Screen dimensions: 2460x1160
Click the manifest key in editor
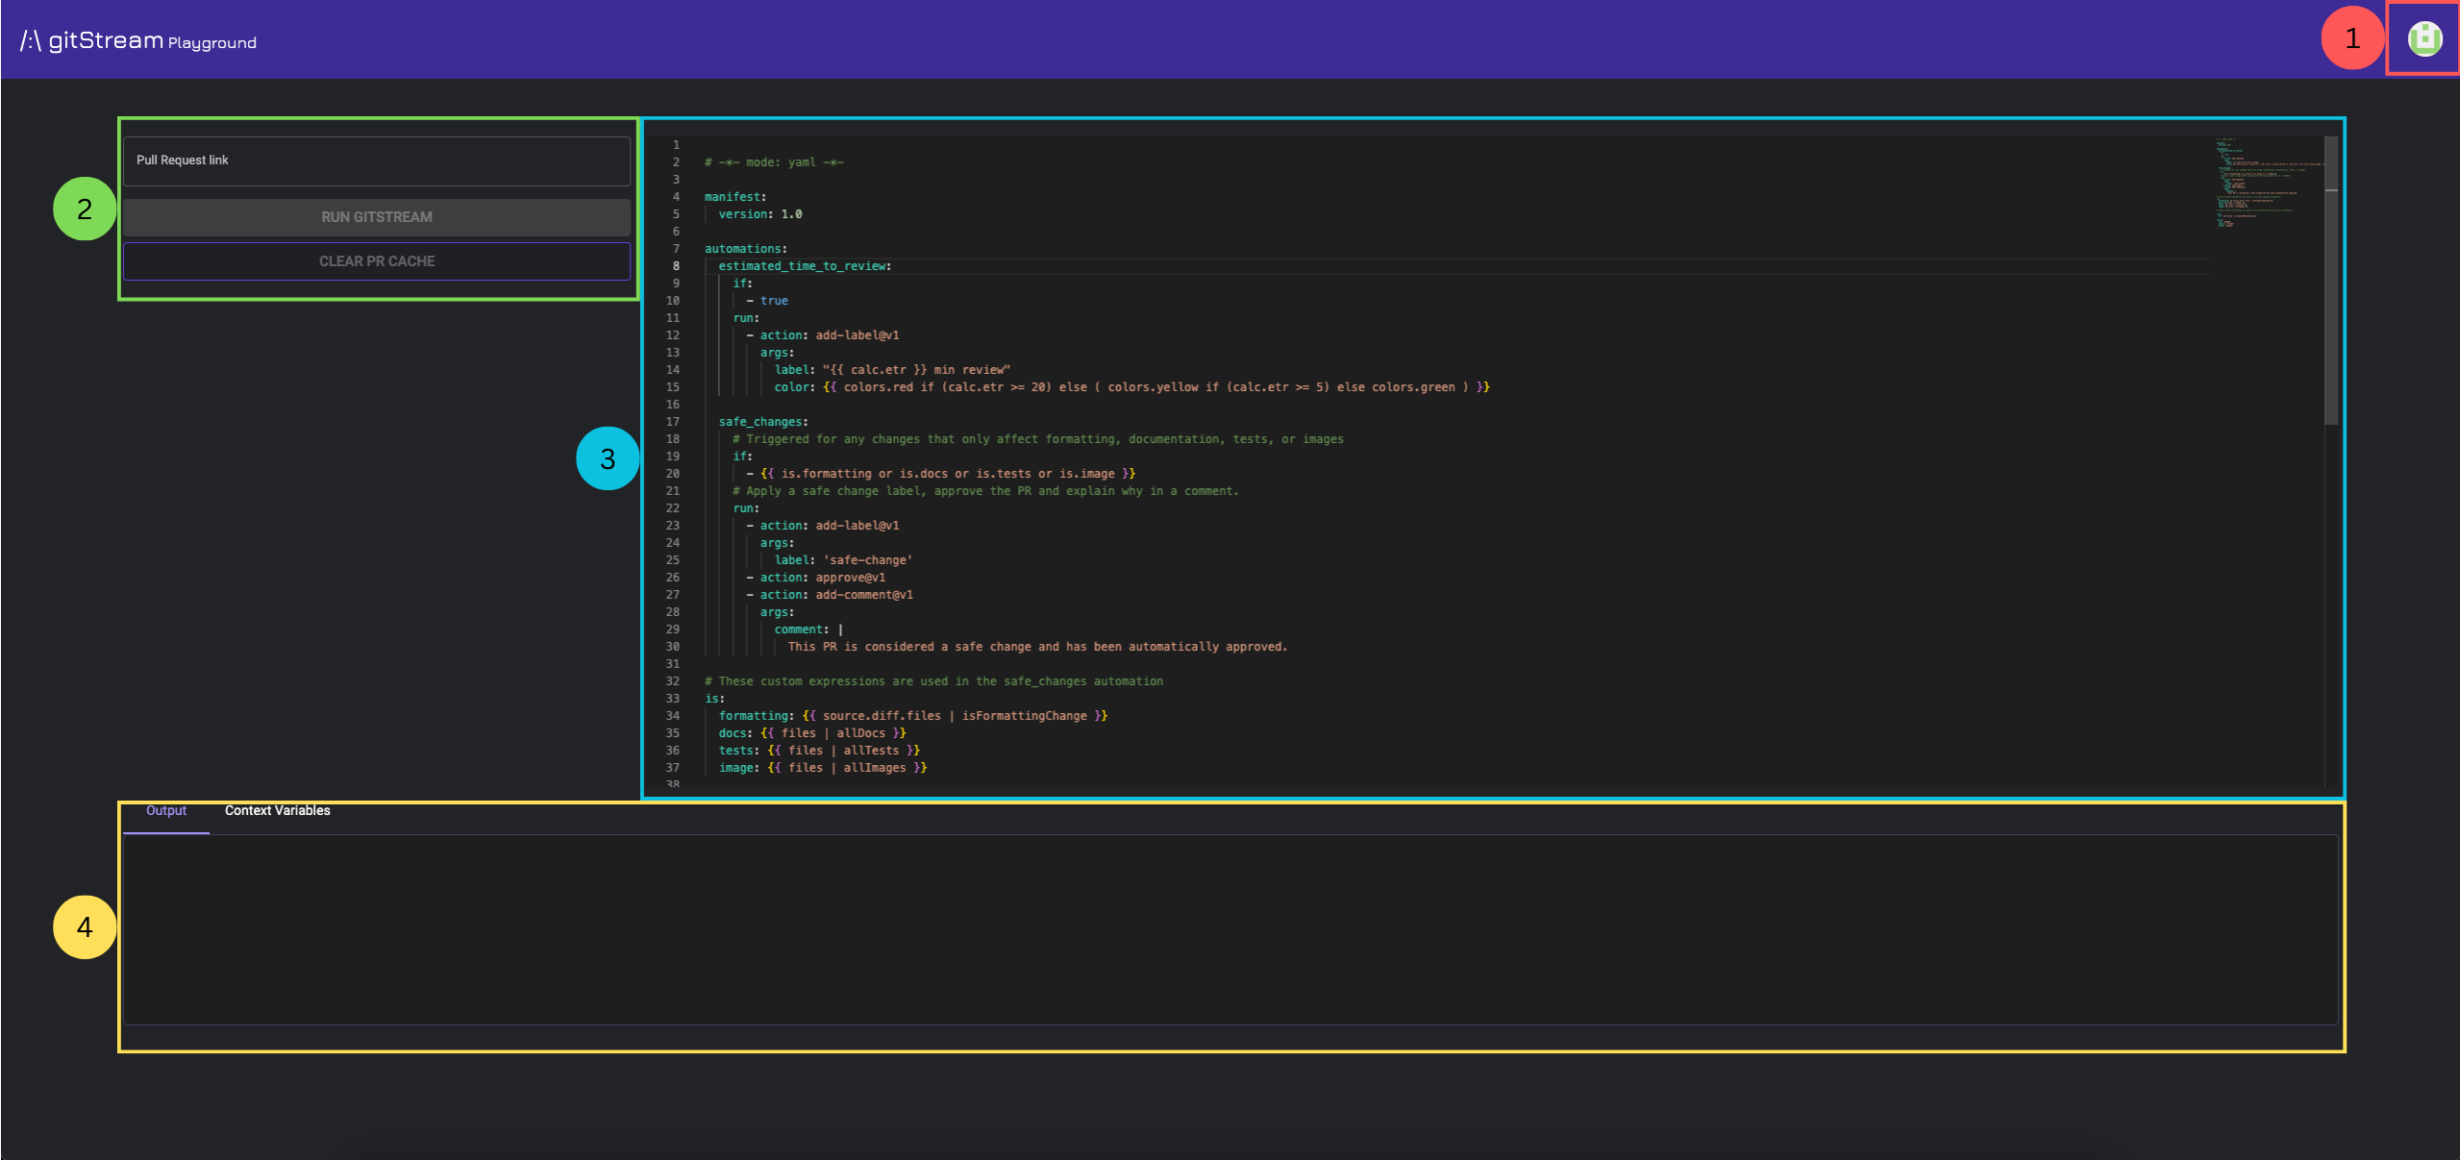click(x=732, y=197)
